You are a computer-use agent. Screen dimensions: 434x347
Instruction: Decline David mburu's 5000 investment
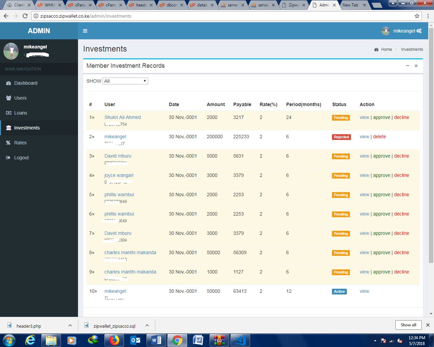coord(401,156)
